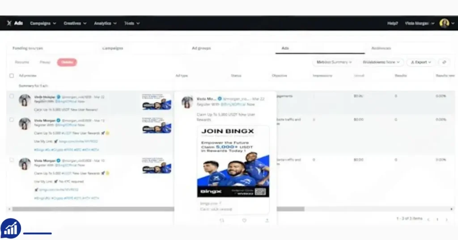Click the Ad preview column header

point(27,75)
